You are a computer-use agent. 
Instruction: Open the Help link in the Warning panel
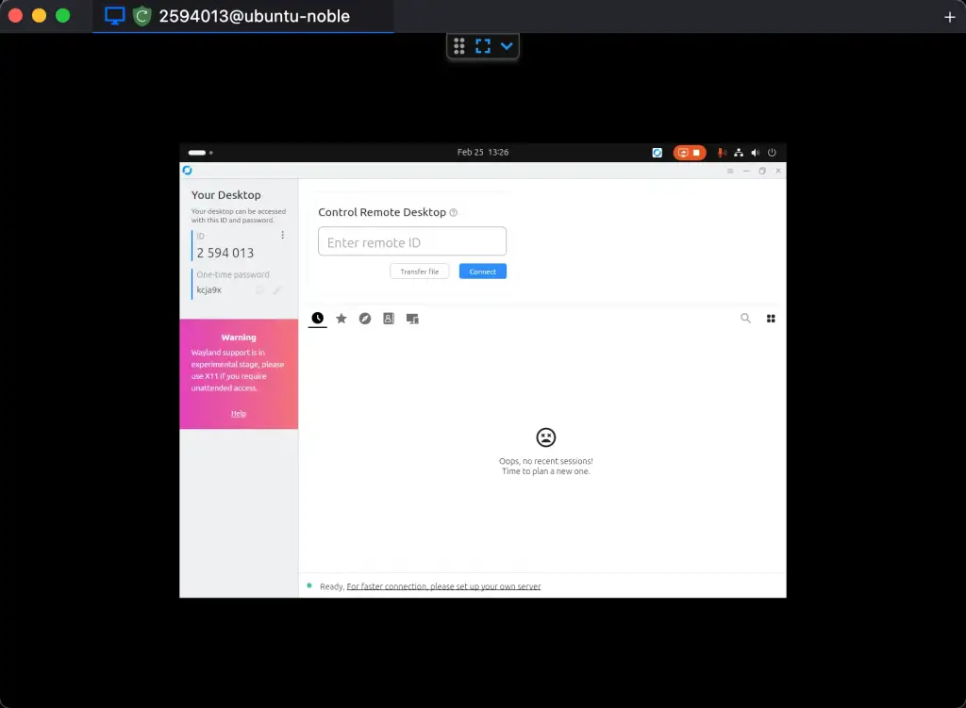point(239,413)
